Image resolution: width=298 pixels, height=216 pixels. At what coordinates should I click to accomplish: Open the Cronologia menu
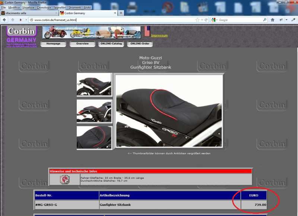click(x=44, y=7)
